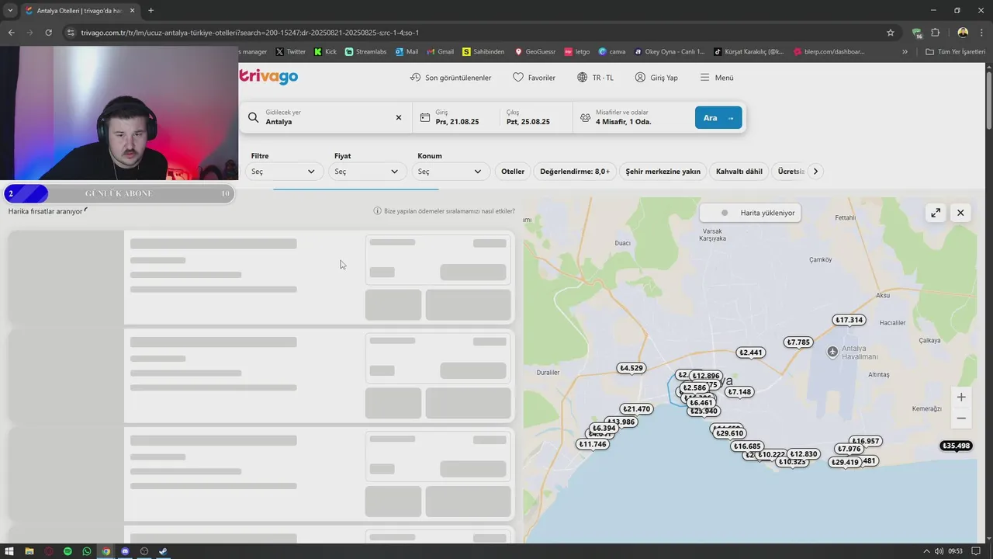Toggle the Kahvaltı dâhil filter chip

coord(739,172)
